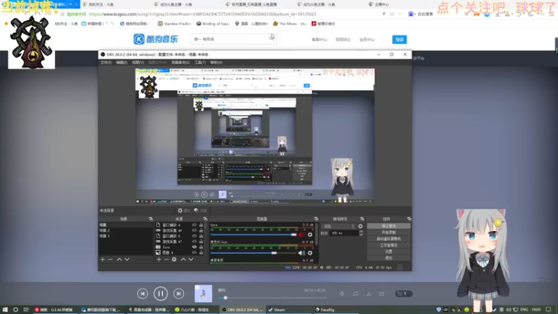Toggle speaker volume icon in Kugou player
The width and height of the screenshot is (558, 314).
tap(342, 294)
